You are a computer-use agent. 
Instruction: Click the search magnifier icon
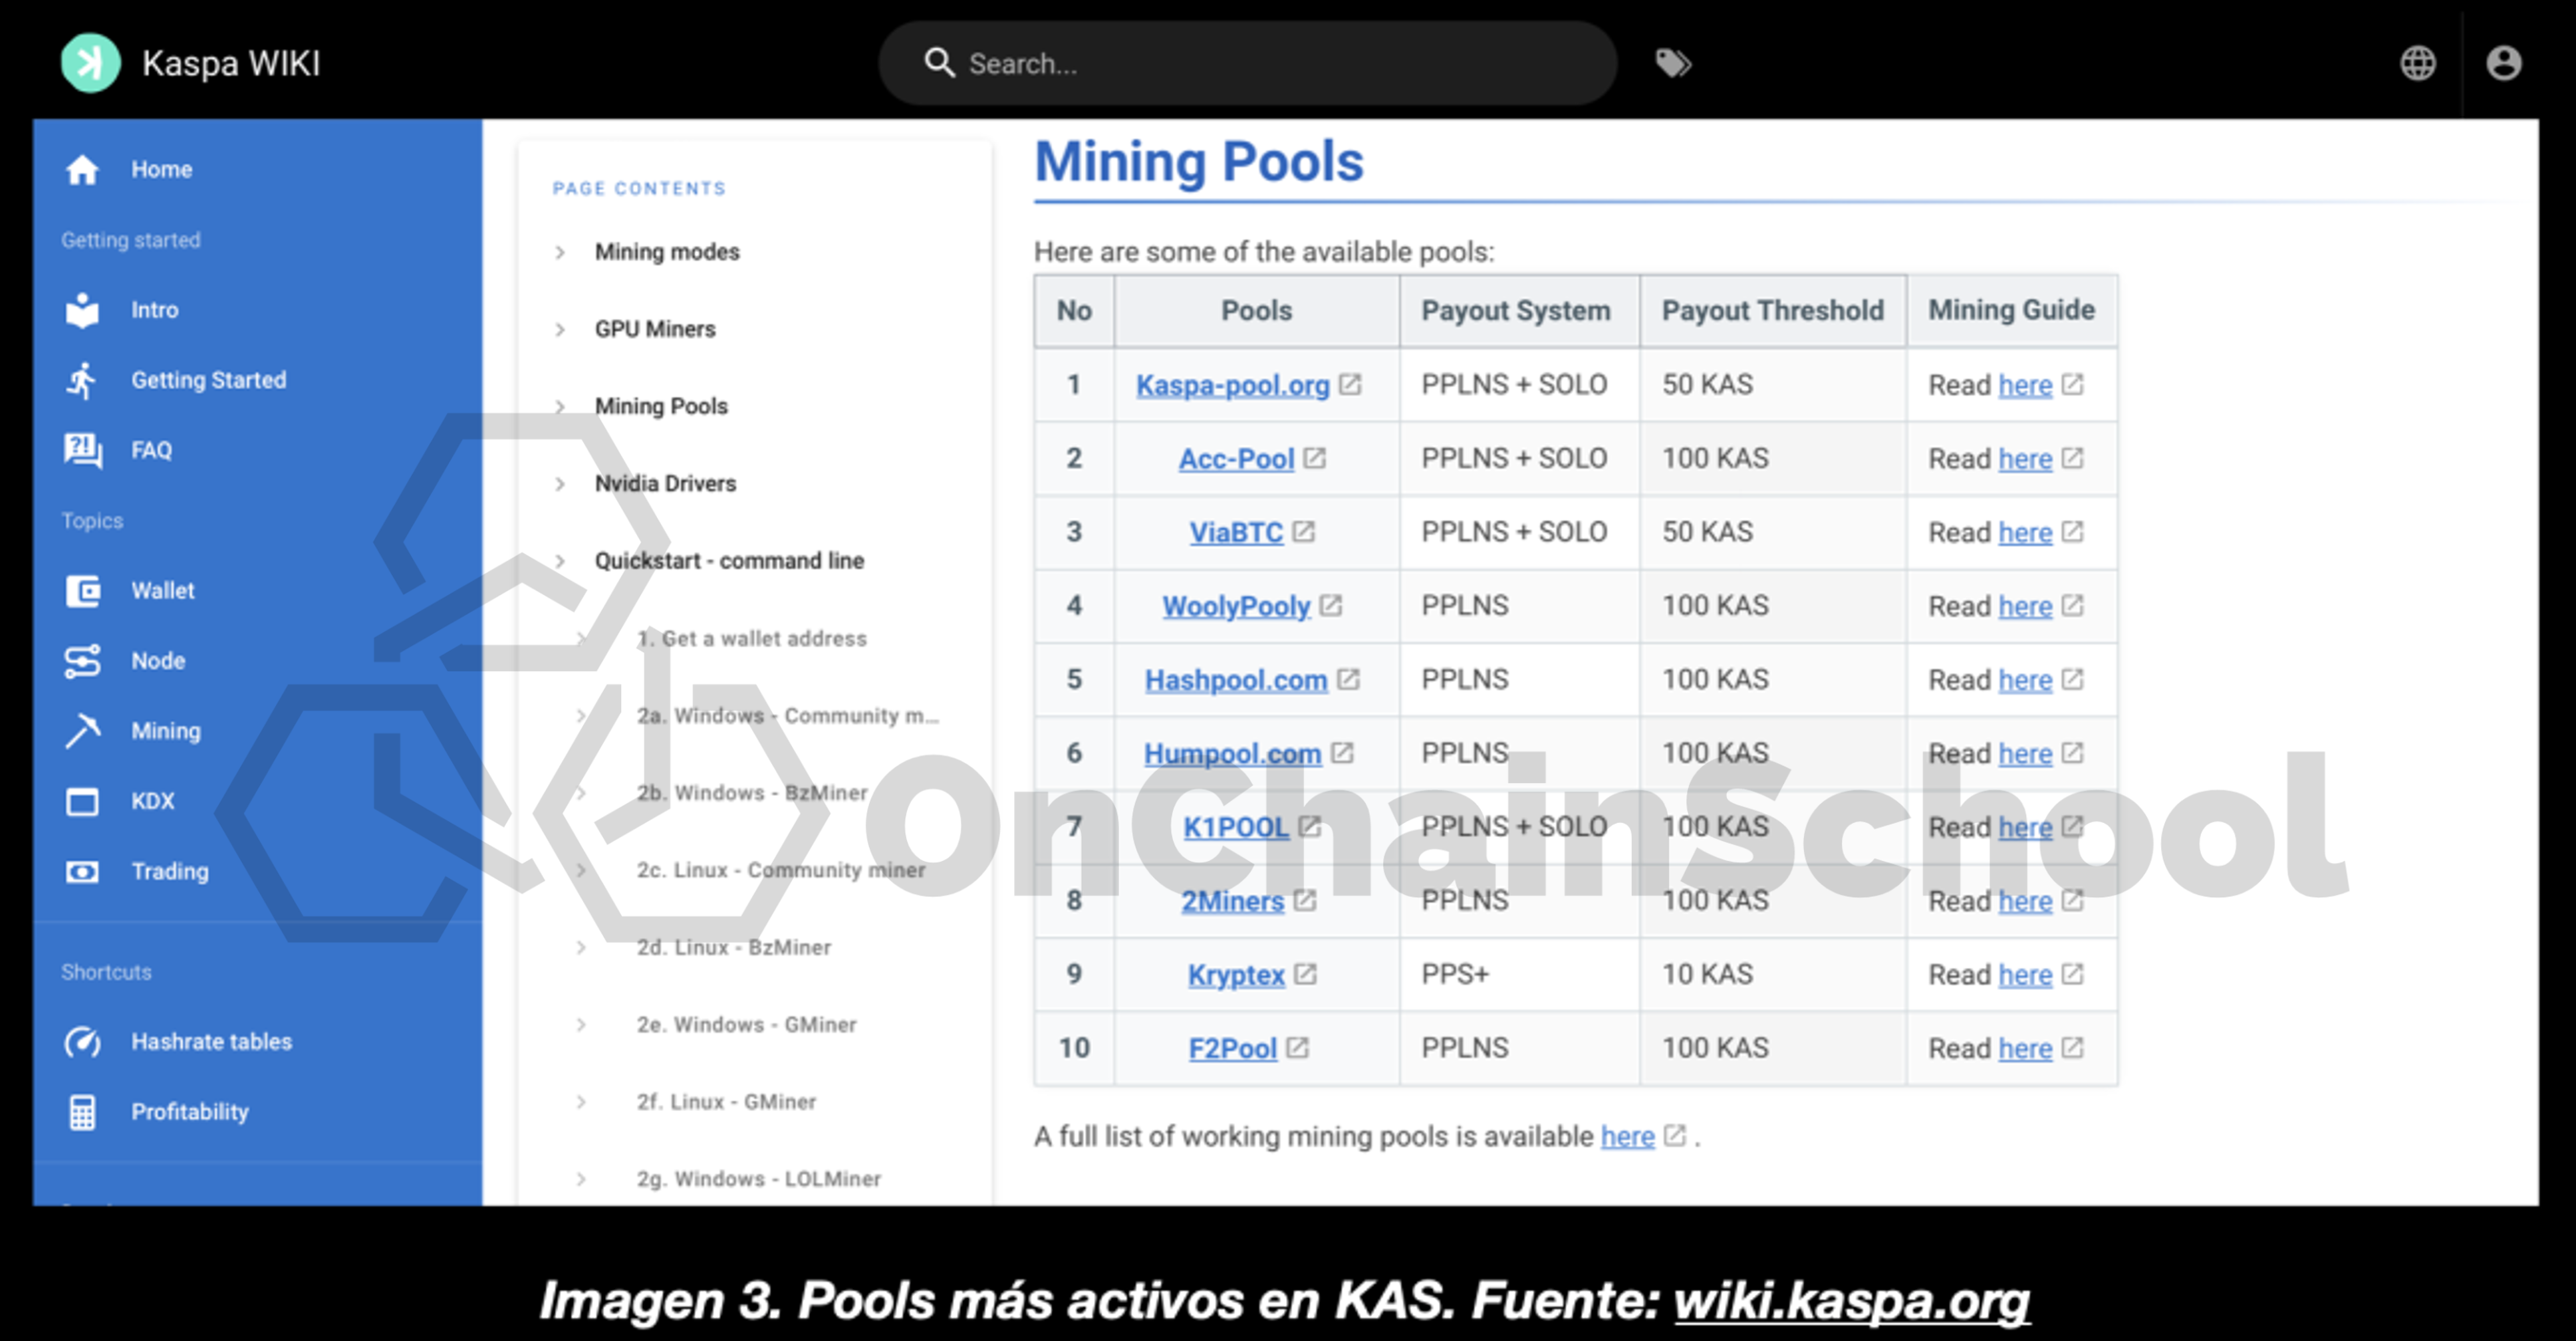[x=939, y=63]
